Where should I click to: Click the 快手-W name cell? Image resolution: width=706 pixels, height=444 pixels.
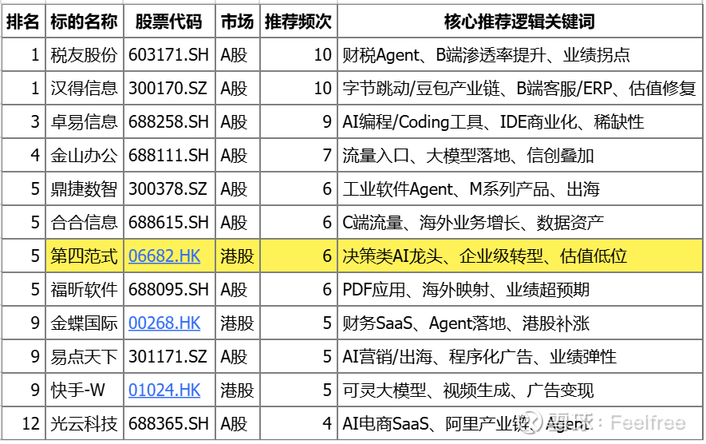click(85, 390)
